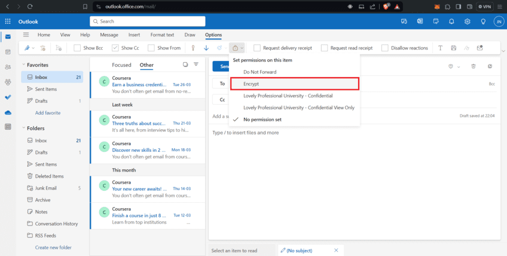507x256 pixels.
Task: Open the People app in left rail
Action: point(8,67)
